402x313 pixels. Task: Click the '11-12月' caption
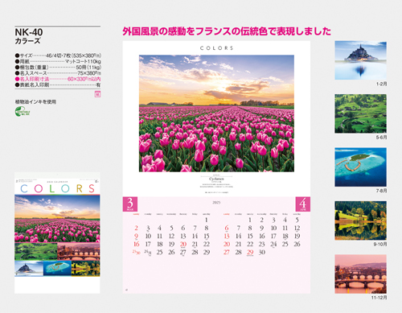coord(379,298)
